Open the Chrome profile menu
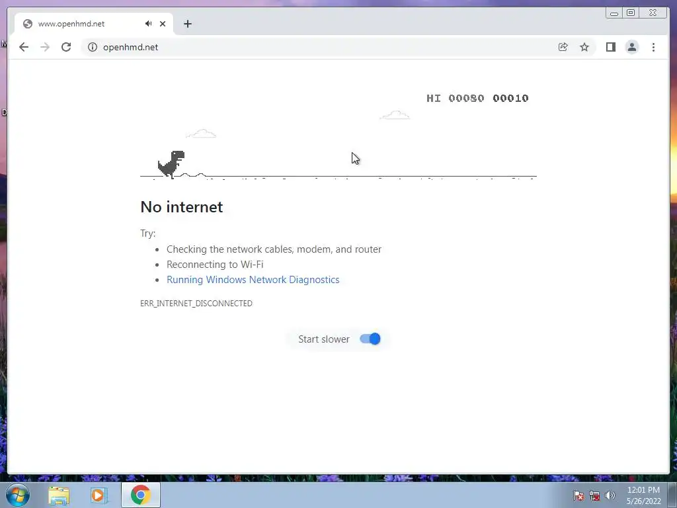677x508 pixels. point(631,47)
